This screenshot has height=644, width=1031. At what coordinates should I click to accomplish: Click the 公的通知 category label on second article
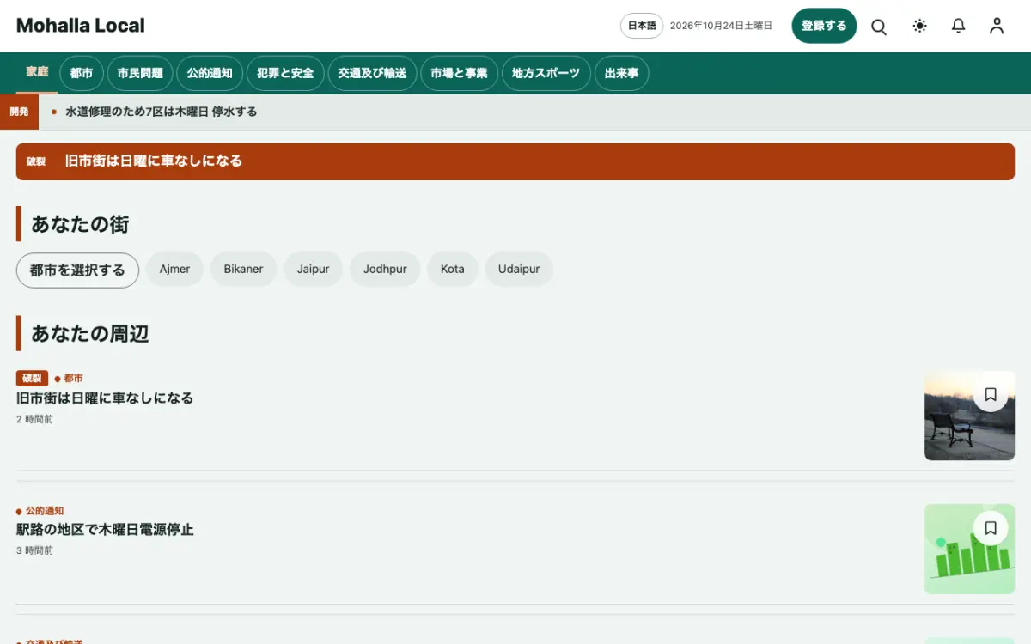pos(45,511)
